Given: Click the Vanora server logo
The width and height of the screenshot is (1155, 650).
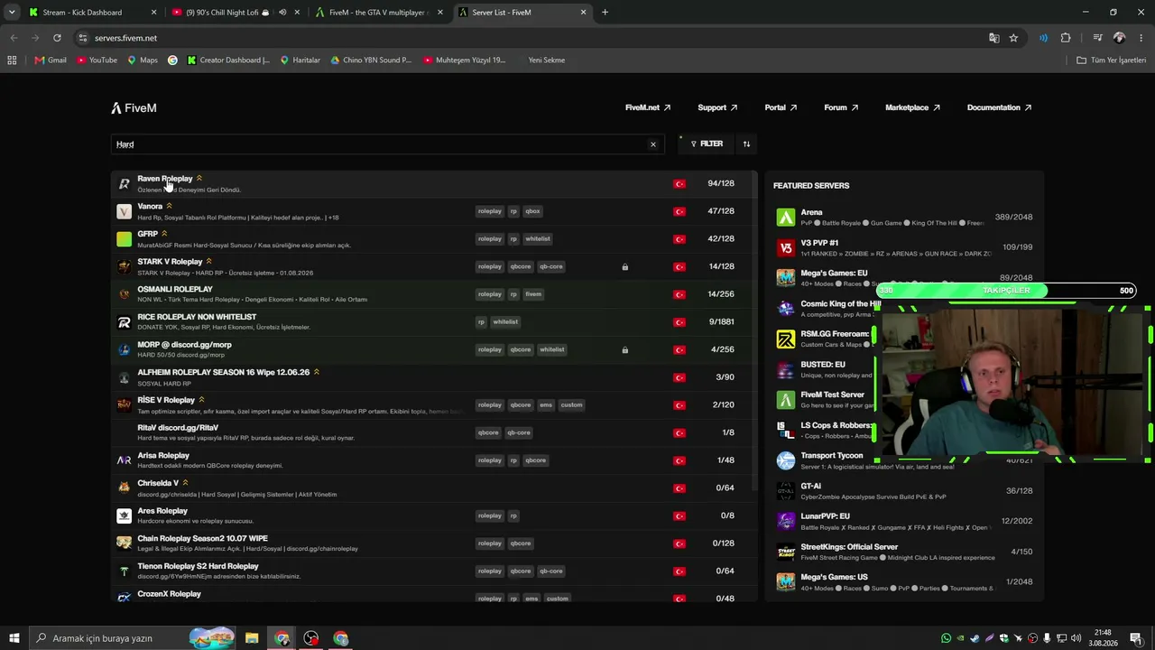Looking at the screenshot, I should [125, 211].
